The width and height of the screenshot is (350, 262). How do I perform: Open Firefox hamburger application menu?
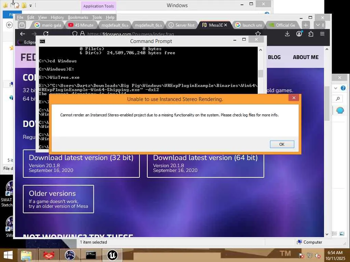click(x=322, y=34)
